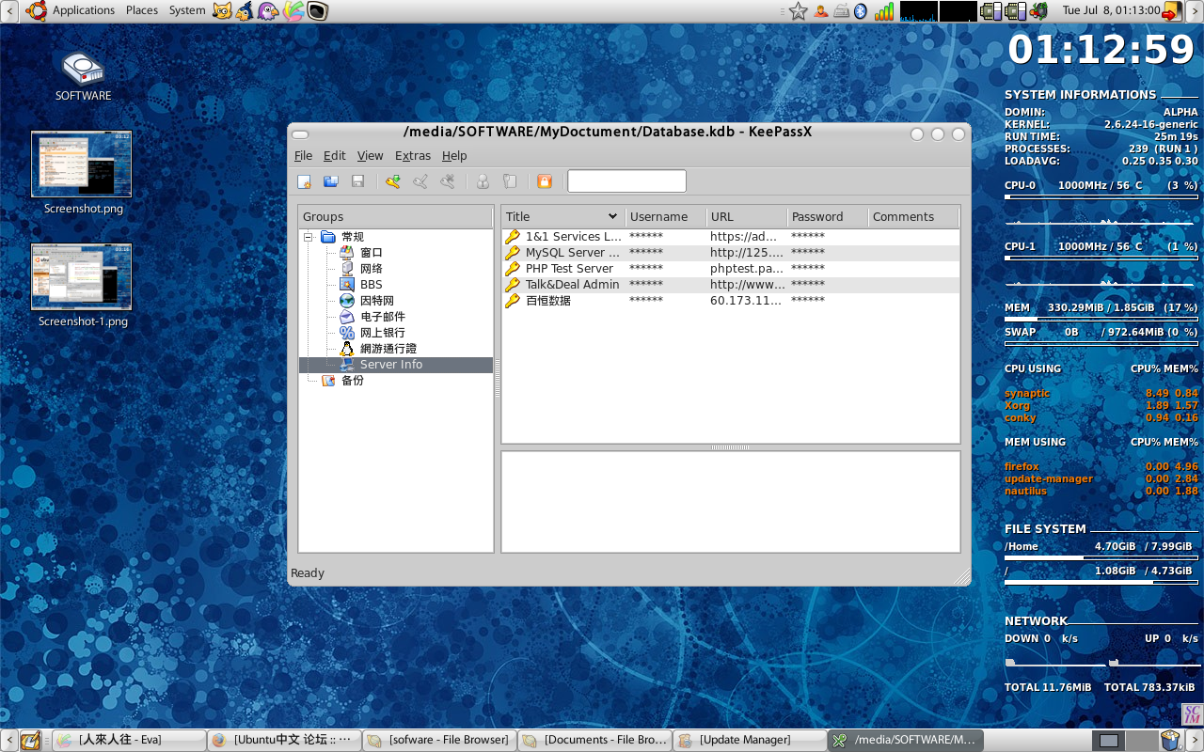Select the Screenshot.png desktop thumbnail

point(82,164)
